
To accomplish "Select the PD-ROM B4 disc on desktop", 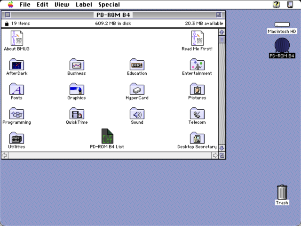I will [x=282, y=45].
